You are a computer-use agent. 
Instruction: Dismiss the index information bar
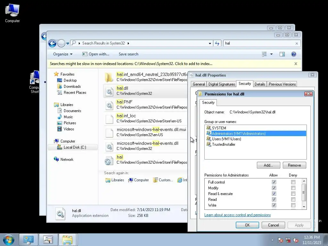pos(296,64)
